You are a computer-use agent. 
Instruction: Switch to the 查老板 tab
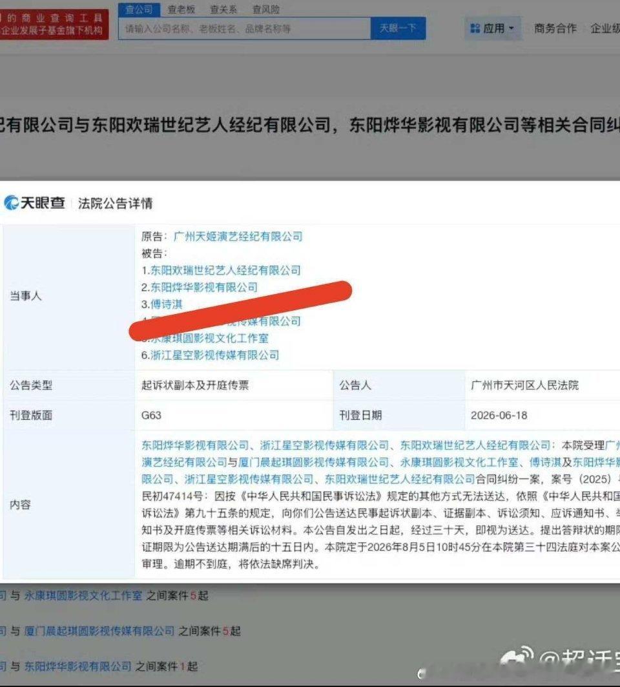[x=181, y=9]
